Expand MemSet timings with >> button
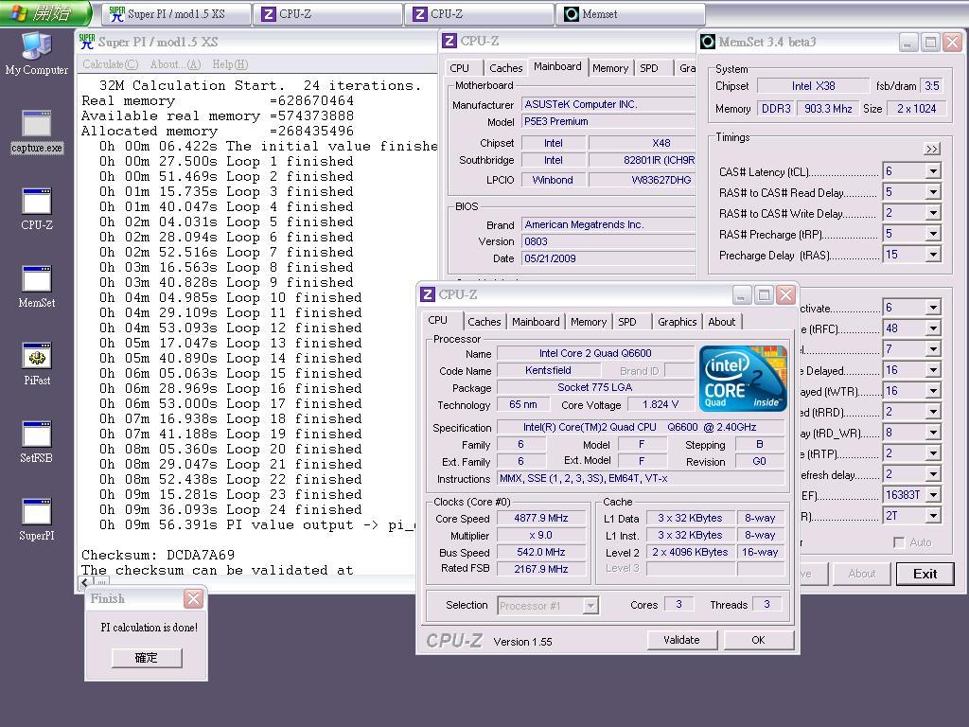 [x=932, y=149]
